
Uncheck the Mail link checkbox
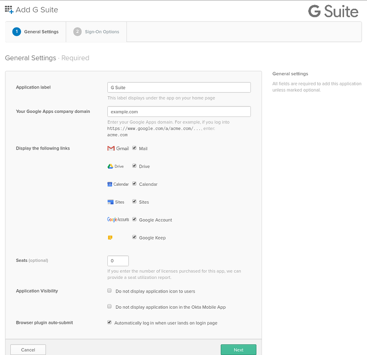pyautogui.click(x=134, y=148)
